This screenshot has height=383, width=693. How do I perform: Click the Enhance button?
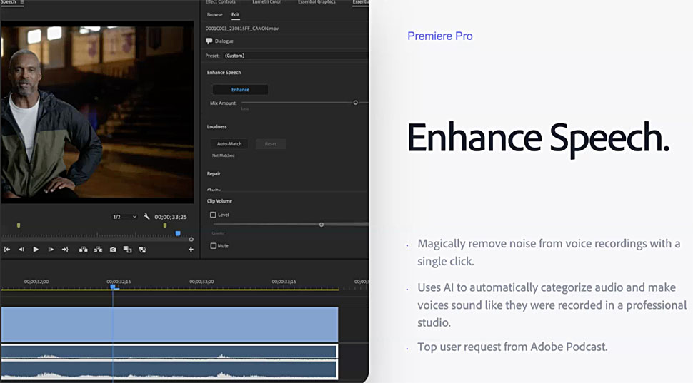(240, 90)
